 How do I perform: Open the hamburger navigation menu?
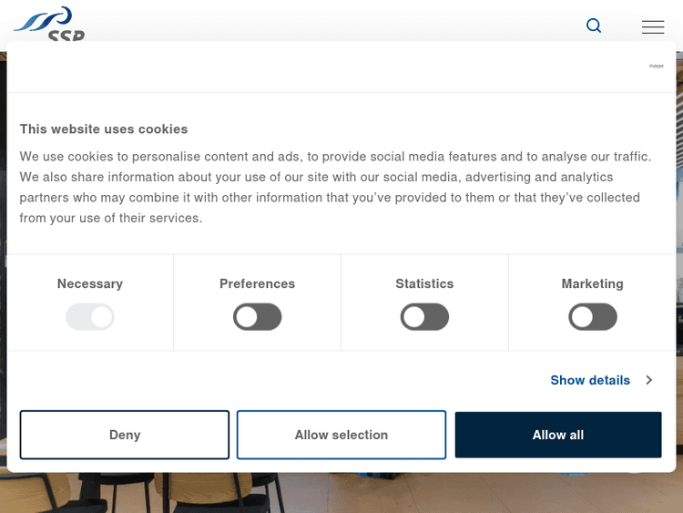tap(653, 27)
